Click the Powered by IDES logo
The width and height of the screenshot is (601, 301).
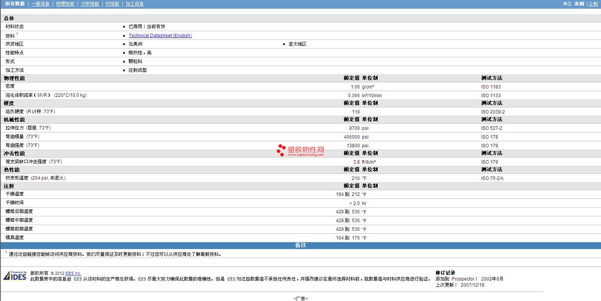coord(15,276)
